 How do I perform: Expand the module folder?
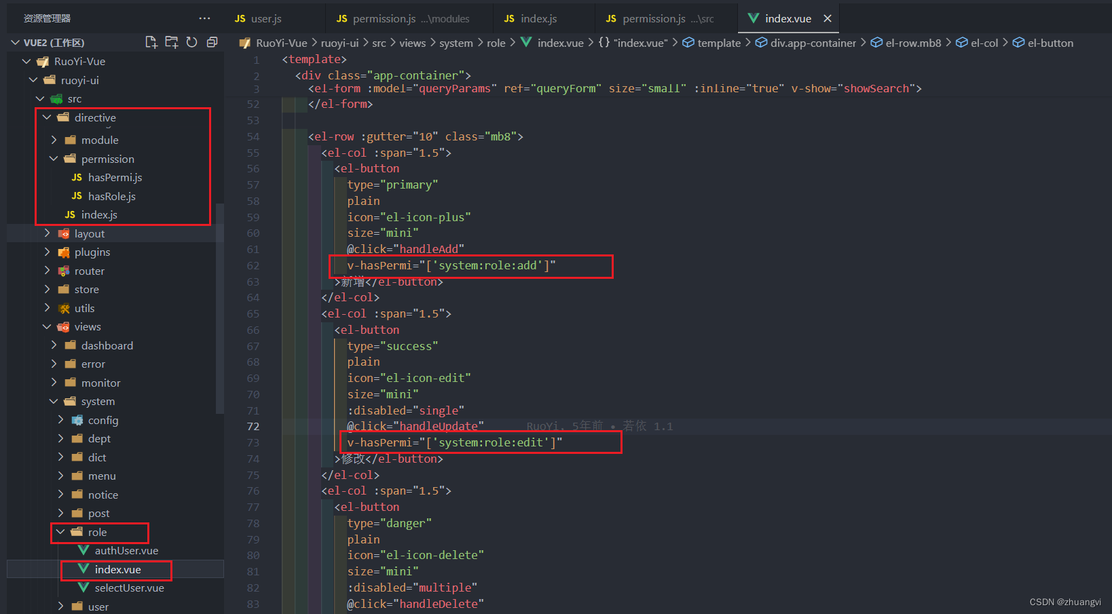54,140
